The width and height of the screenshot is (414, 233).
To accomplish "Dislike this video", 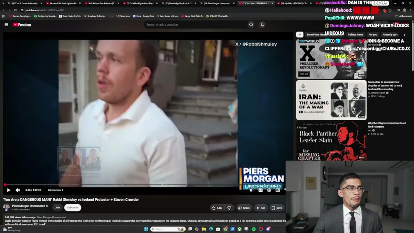I will (x=229, y=208).
